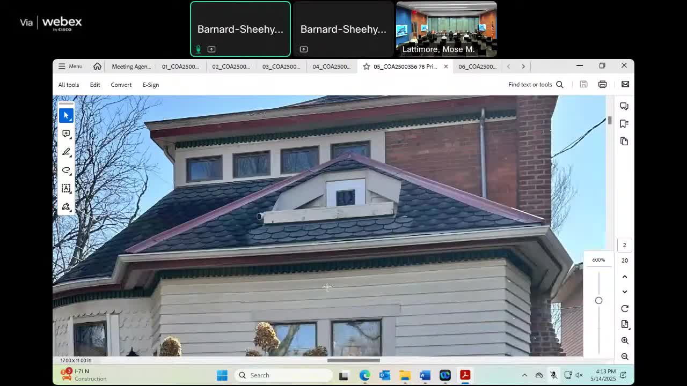Viewport: 687px width, 386px height.
Task: Minimize the Acrobat window
Action: tap(580, 66)
